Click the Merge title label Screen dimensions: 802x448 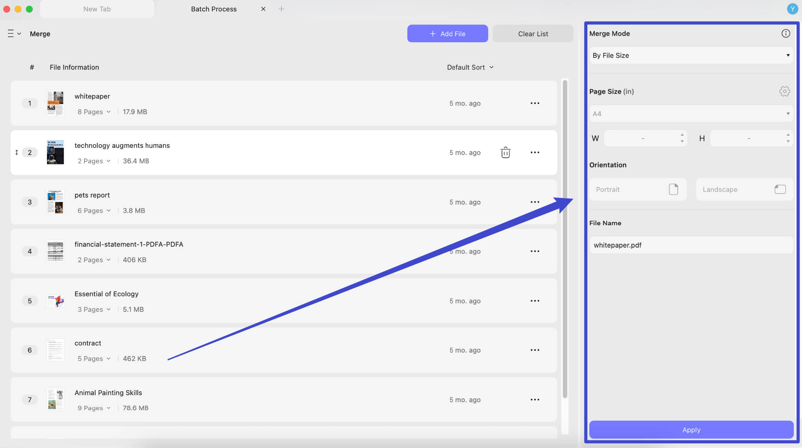click(x=40, y=34)
